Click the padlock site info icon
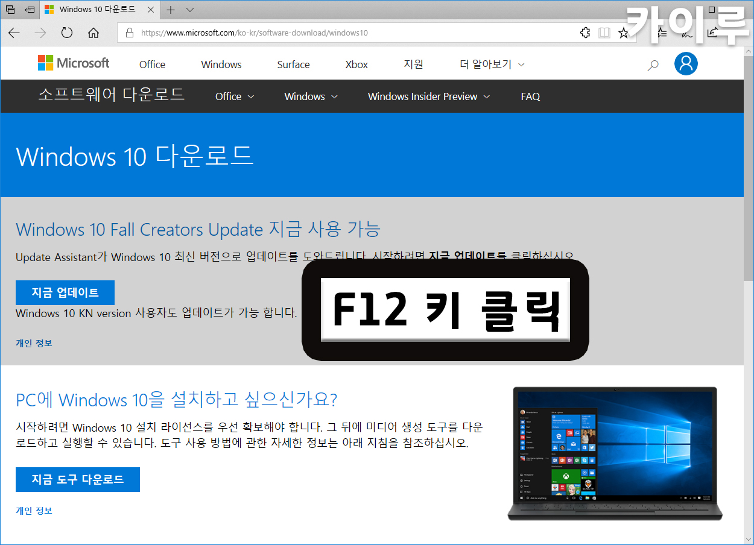754x545 pixels. point(129,33)
